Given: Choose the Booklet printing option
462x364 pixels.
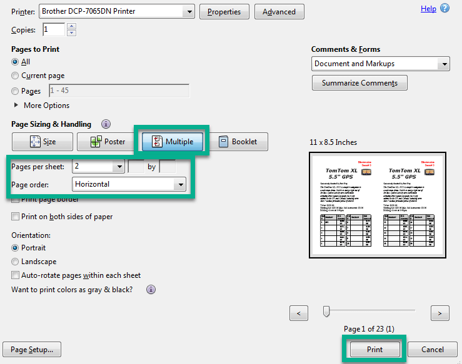Looking at the screenshot, I should pyautogui.click(x=238, y=142).
